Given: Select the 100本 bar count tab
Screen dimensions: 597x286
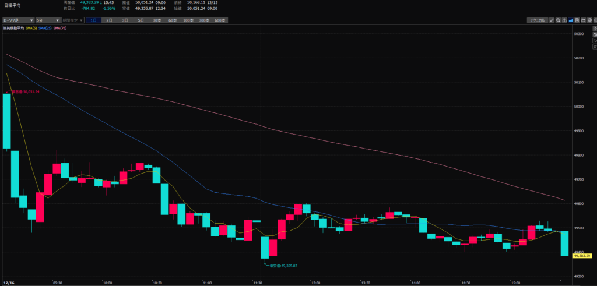Looking at the screenshot, I should pyautogui.click(x=188, y=20).
